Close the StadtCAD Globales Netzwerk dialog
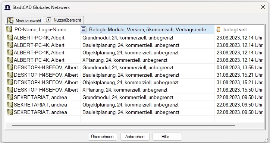Screen dimensions: 270x143 (x=263, y=7)
